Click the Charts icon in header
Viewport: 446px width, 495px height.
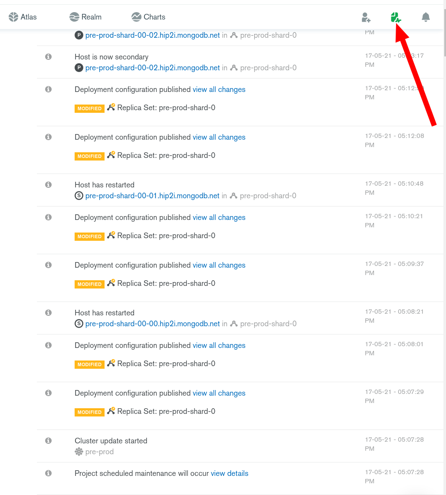(136, 17)
